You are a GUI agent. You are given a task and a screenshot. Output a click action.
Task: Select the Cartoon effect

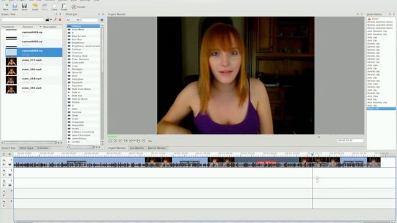click(76, 50)
